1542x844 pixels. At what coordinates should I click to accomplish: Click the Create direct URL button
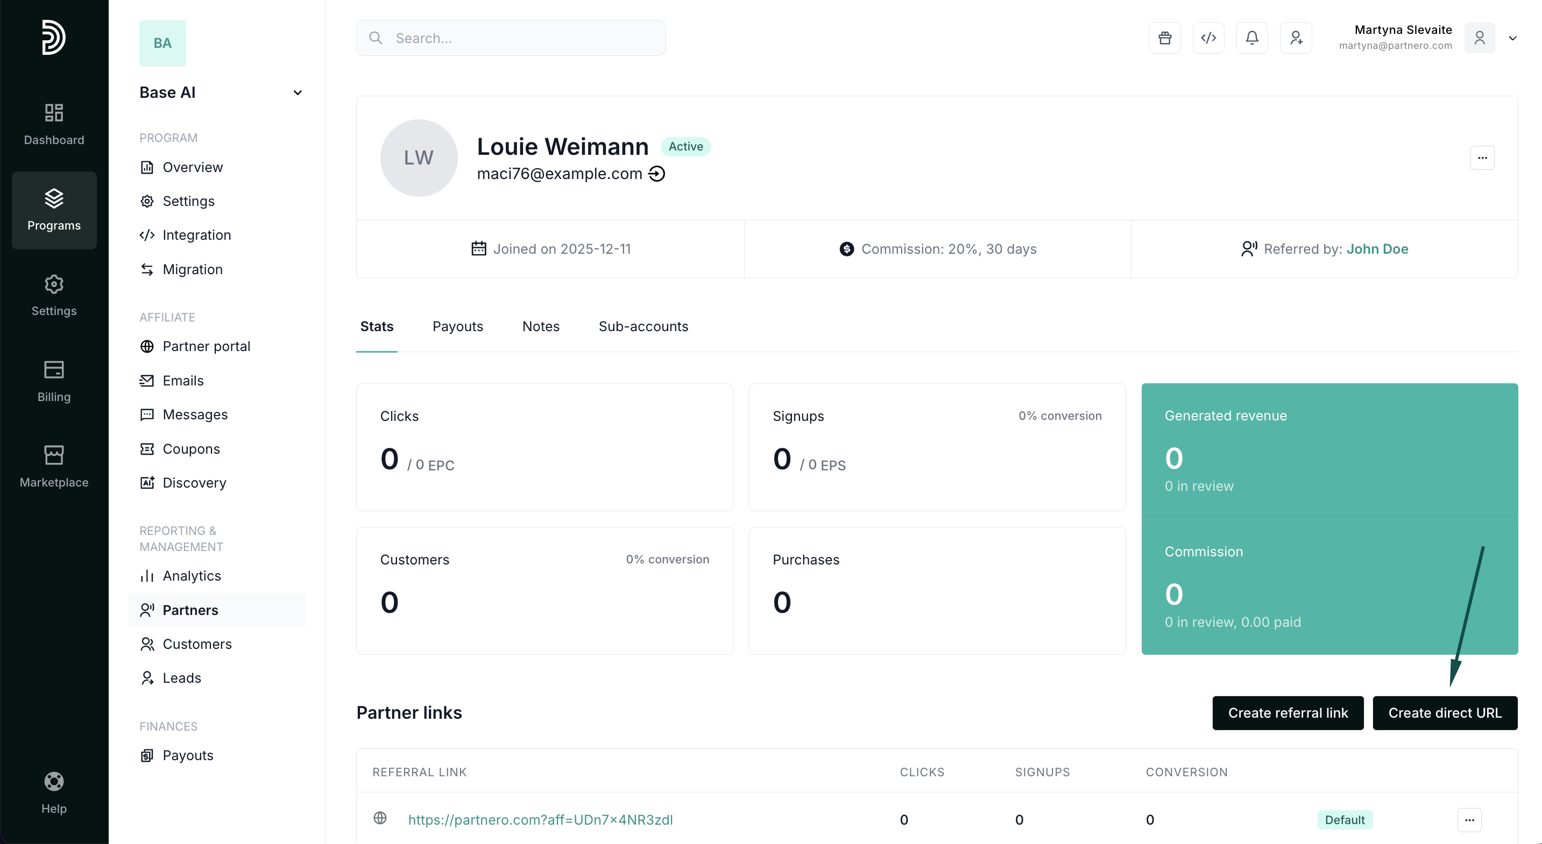click(1445, 713)
